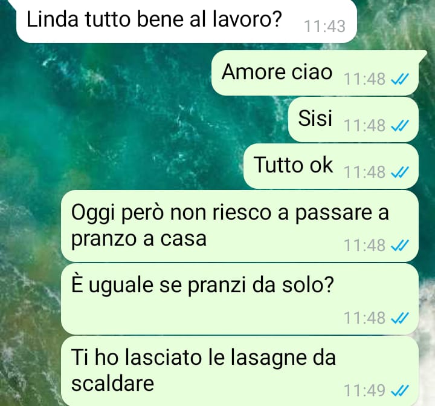Click read-receipt ticks on 'Tutto ok' message
Image resolution: width=435 pixels, height=406 pixels.
pyautogui.click(x=400, y=172)
